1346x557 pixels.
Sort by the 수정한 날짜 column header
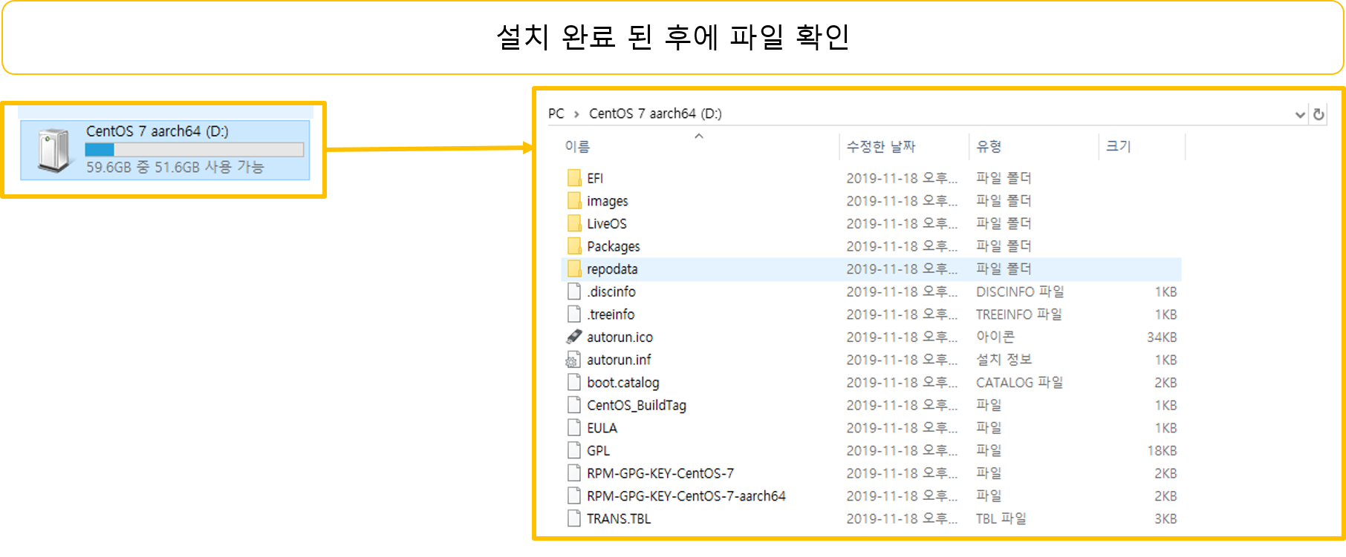click(x=881, y=147)
